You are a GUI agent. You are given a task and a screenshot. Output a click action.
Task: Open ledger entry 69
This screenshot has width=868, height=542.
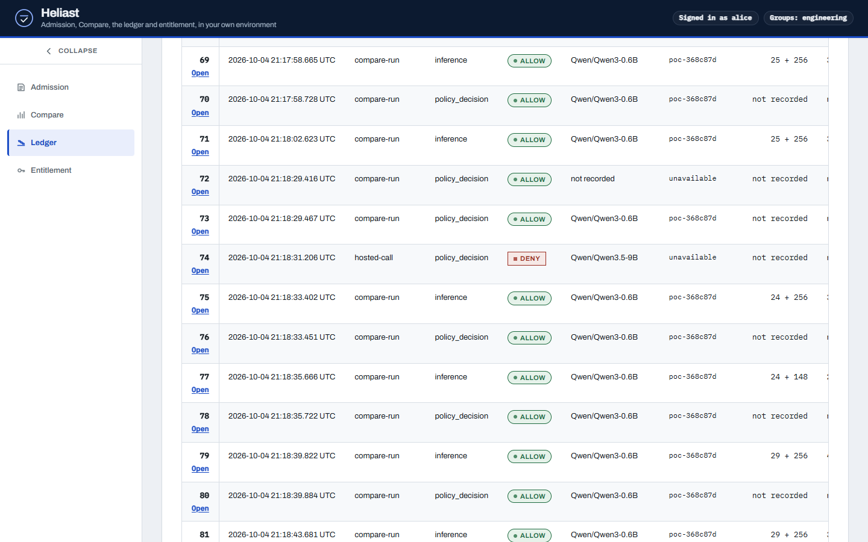click(x=200, y=73)
